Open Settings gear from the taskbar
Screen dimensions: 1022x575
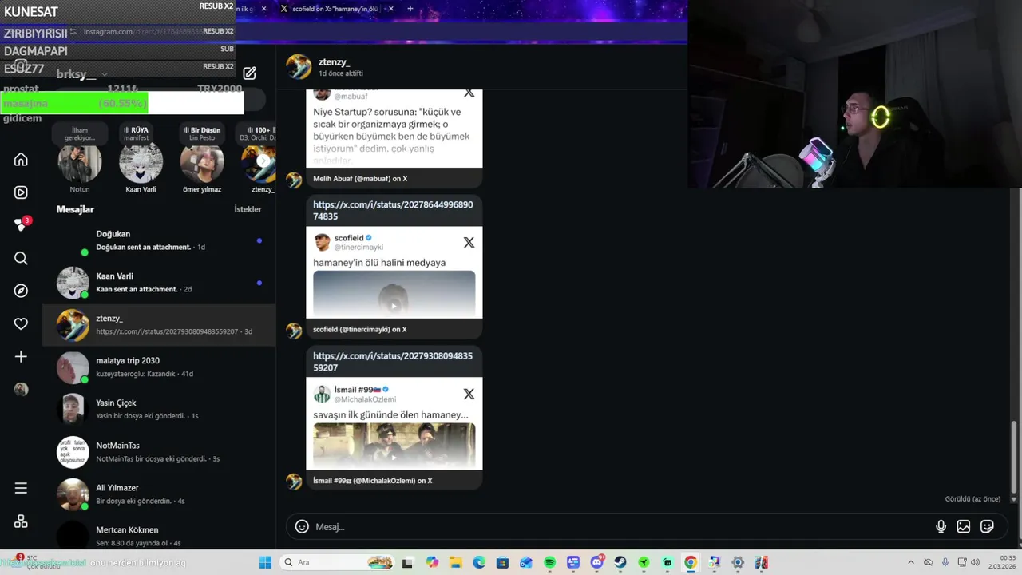point(738,562)
